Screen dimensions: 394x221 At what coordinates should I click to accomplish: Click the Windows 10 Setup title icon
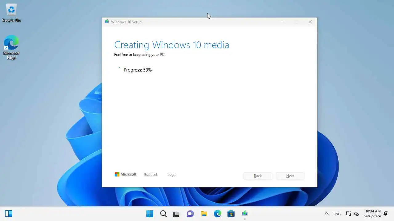click(107, 22)
